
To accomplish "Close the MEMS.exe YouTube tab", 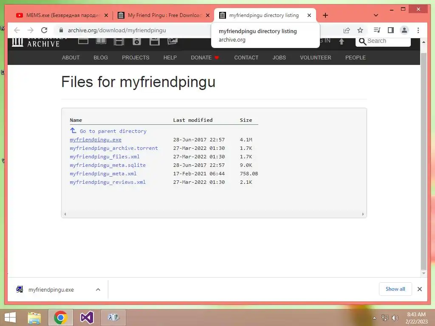I will pyautogui.click(x=106, y=16).
